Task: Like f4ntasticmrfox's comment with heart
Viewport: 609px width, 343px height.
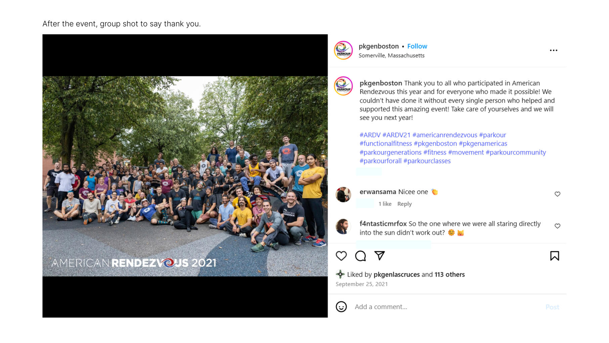Action: (557, 226)
